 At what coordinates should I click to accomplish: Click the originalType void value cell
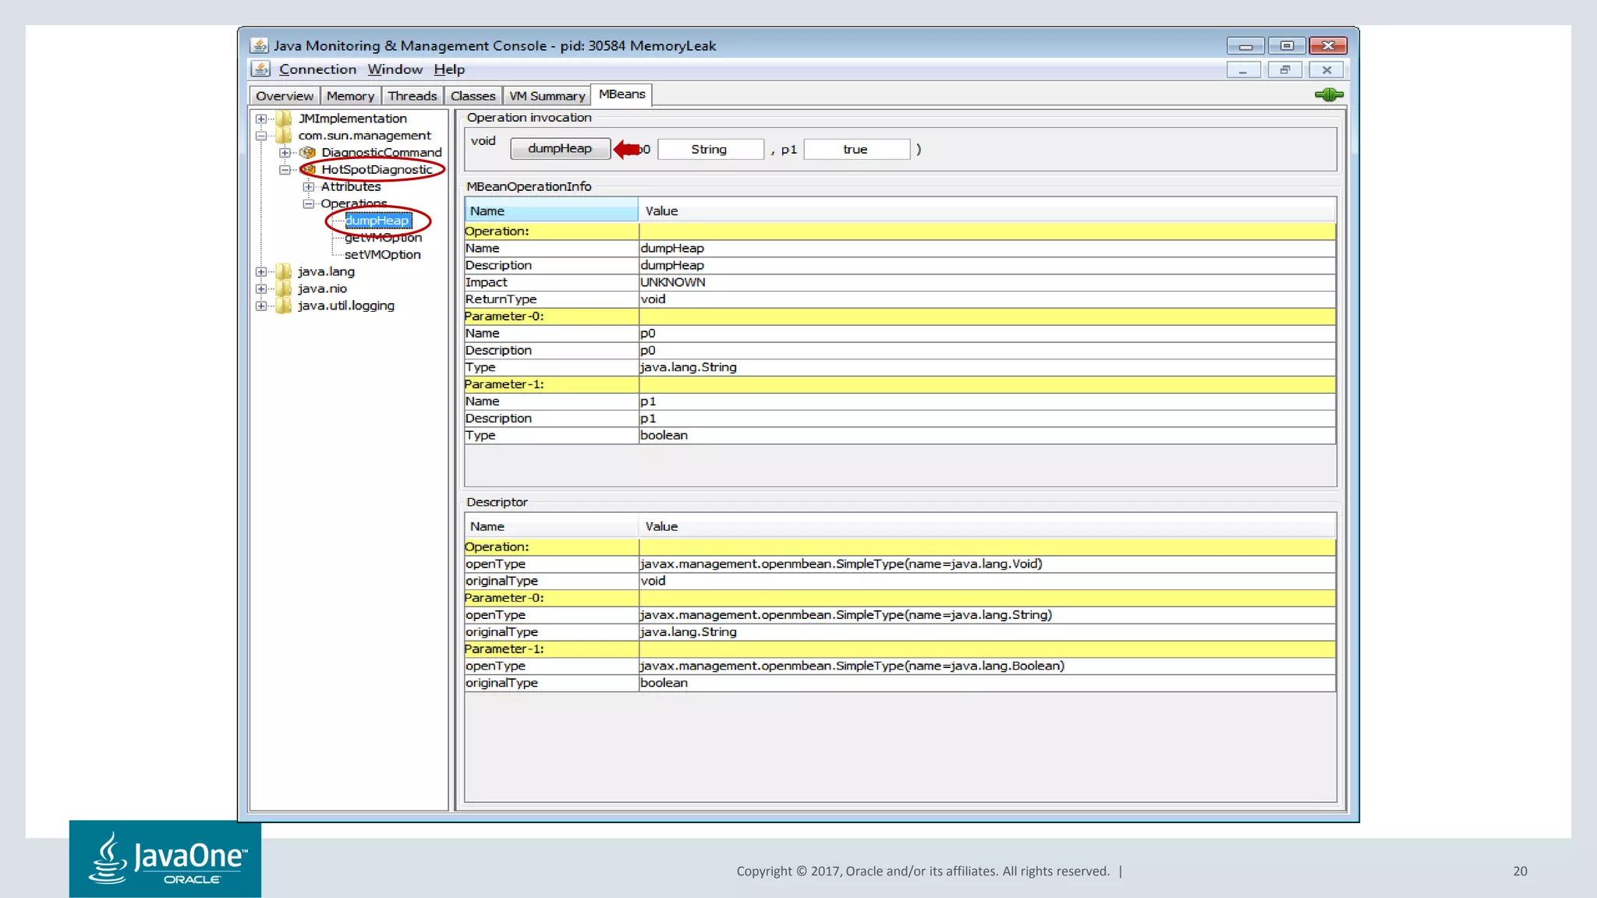987,582
